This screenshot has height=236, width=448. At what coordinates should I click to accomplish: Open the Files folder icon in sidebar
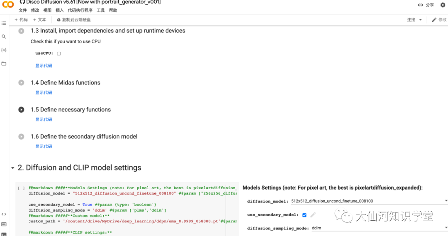4,63
